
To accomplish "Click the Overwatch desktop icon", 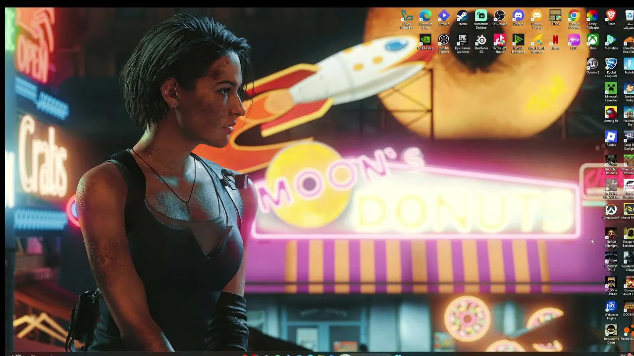I will (x=611, y=212).
